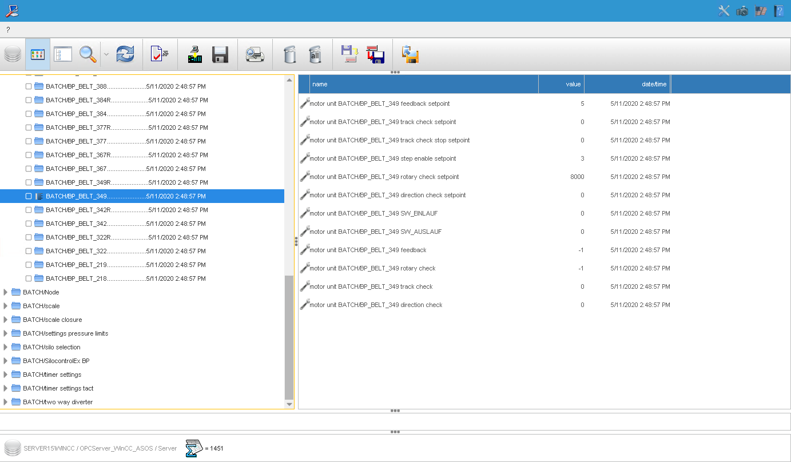Open language selection via the flag icon

[761, 10]
